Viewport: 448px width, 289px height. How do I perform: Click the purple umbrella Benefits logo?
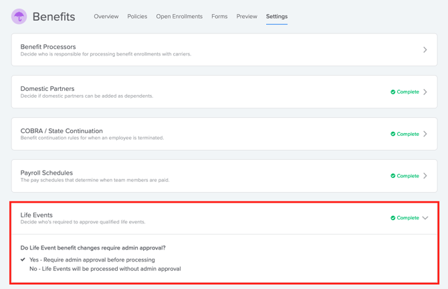(19, 17)
